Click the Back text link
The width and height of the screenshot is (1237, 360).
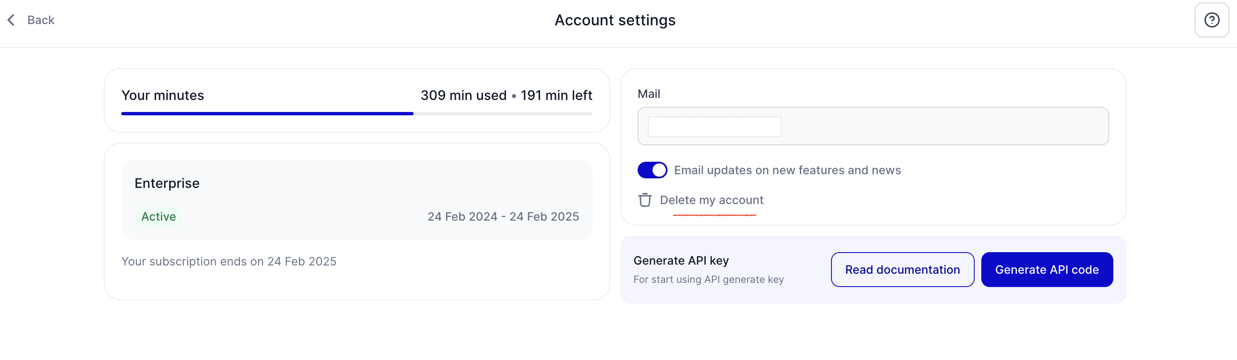pos(41,20)
